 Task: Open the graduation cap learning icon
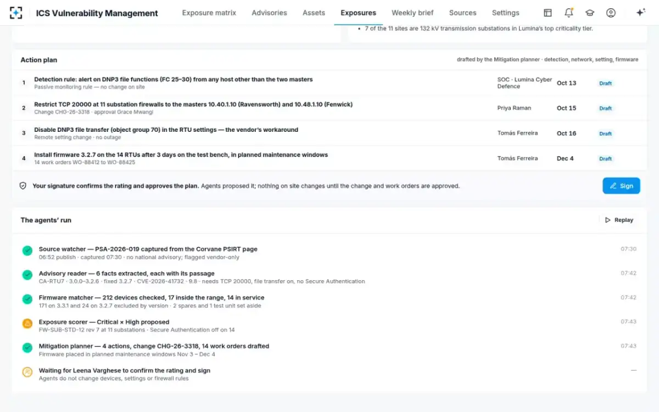click(x=590, y=13)
